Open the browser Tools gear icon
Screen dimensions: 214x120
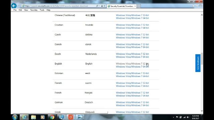pos(201,6)
